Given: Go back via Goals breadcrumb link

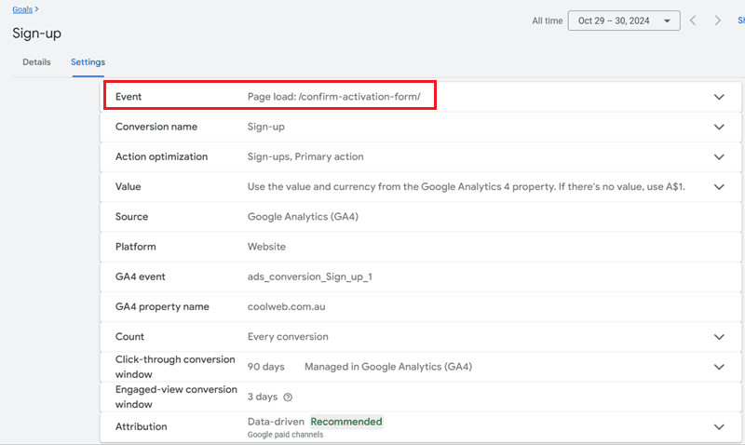Looking at the screenshot, I should coord(22,8).
